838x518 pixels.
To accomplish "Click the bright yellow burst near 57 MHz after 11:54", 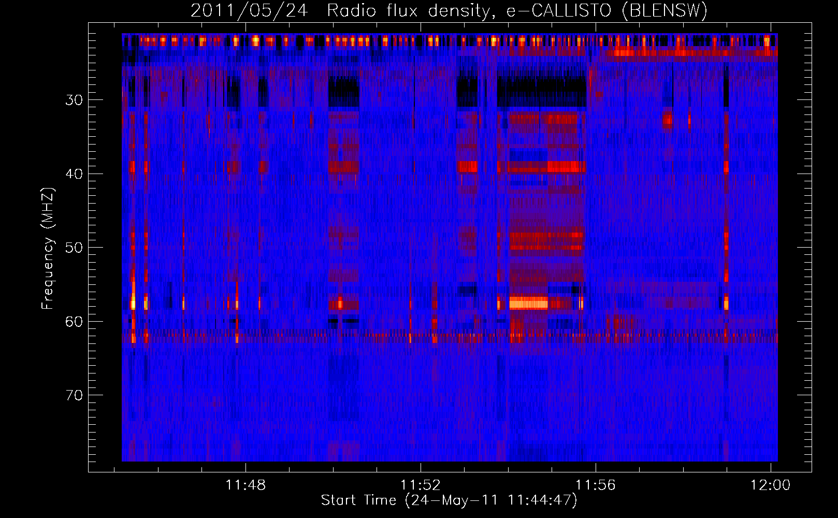I will (528, 303).
